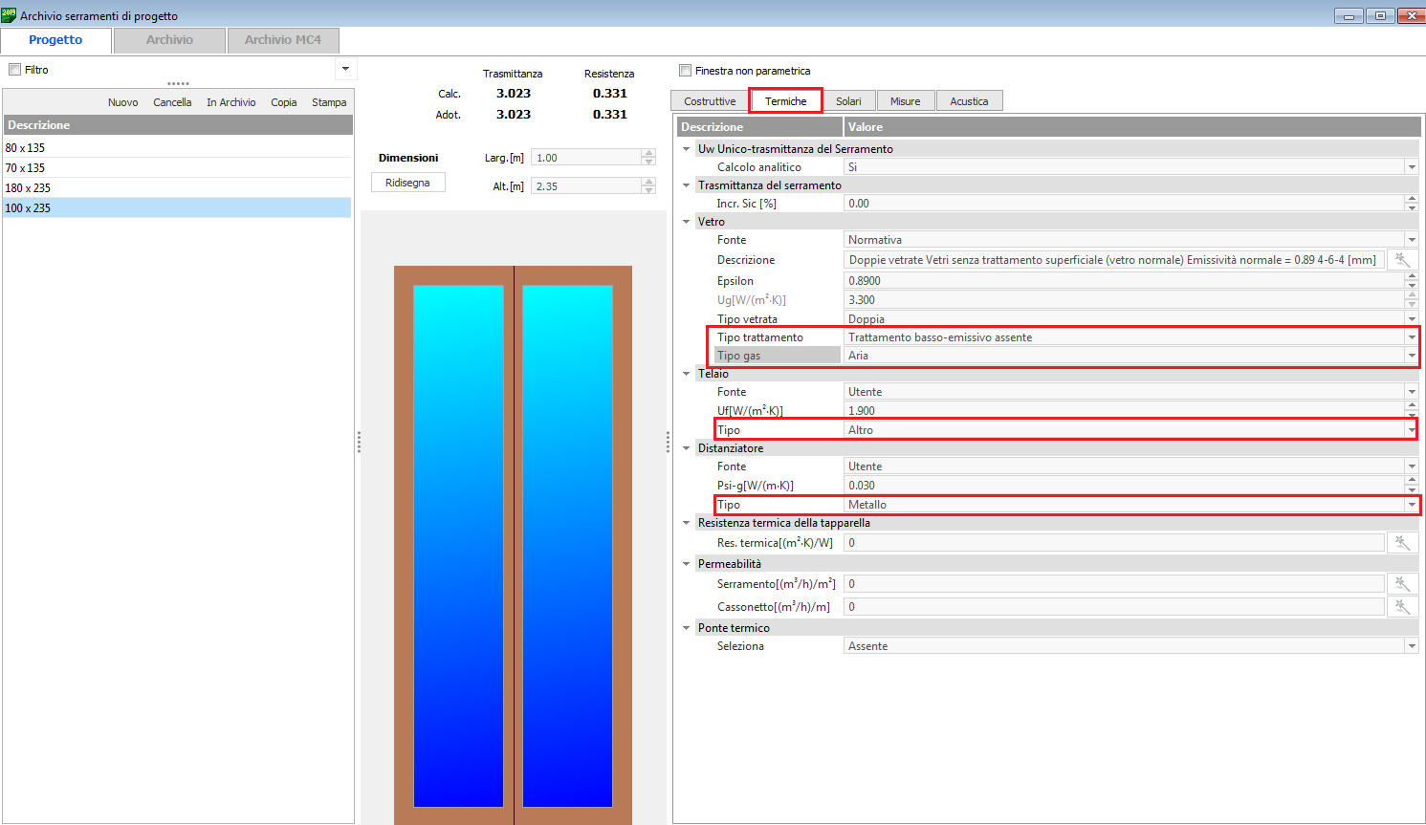Open the Tipo gas dropdown
The width and height of the screenshot is (1426, 825).
[x=1411, y=356]
